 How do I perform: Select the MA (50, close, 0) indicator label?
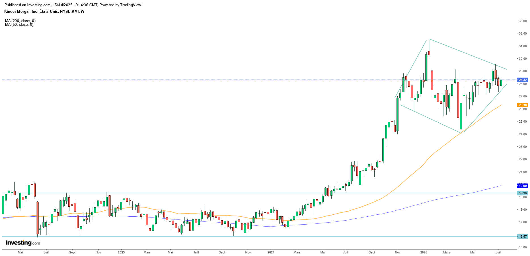[19, 25]
